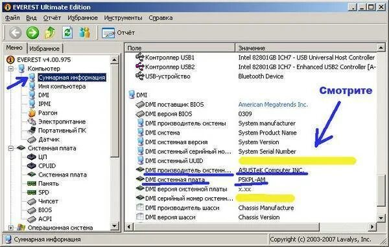The image size is (389, 247).
Task: Click the P5KPL-AM motherboard value
Action: tap(252, 180)
